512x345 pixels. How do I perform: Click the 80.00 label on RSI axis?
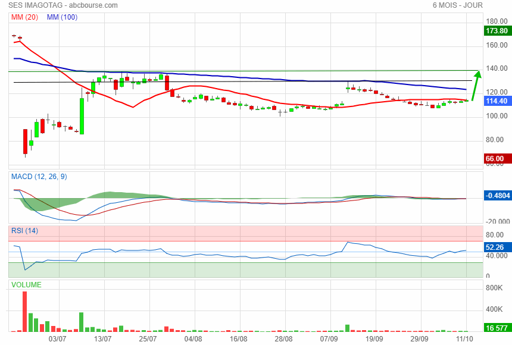(x=495, y=235)
